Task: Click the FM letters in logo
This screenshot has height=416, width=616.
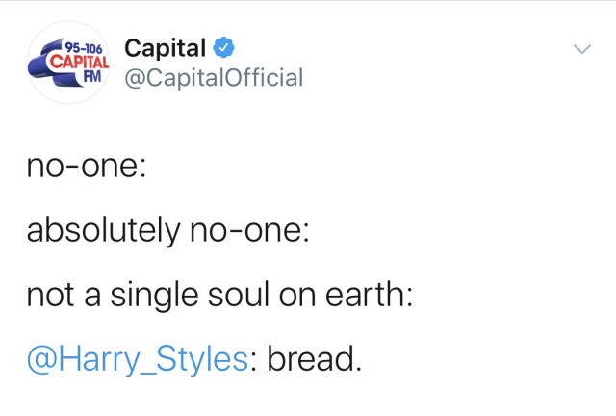Action: 92,76
